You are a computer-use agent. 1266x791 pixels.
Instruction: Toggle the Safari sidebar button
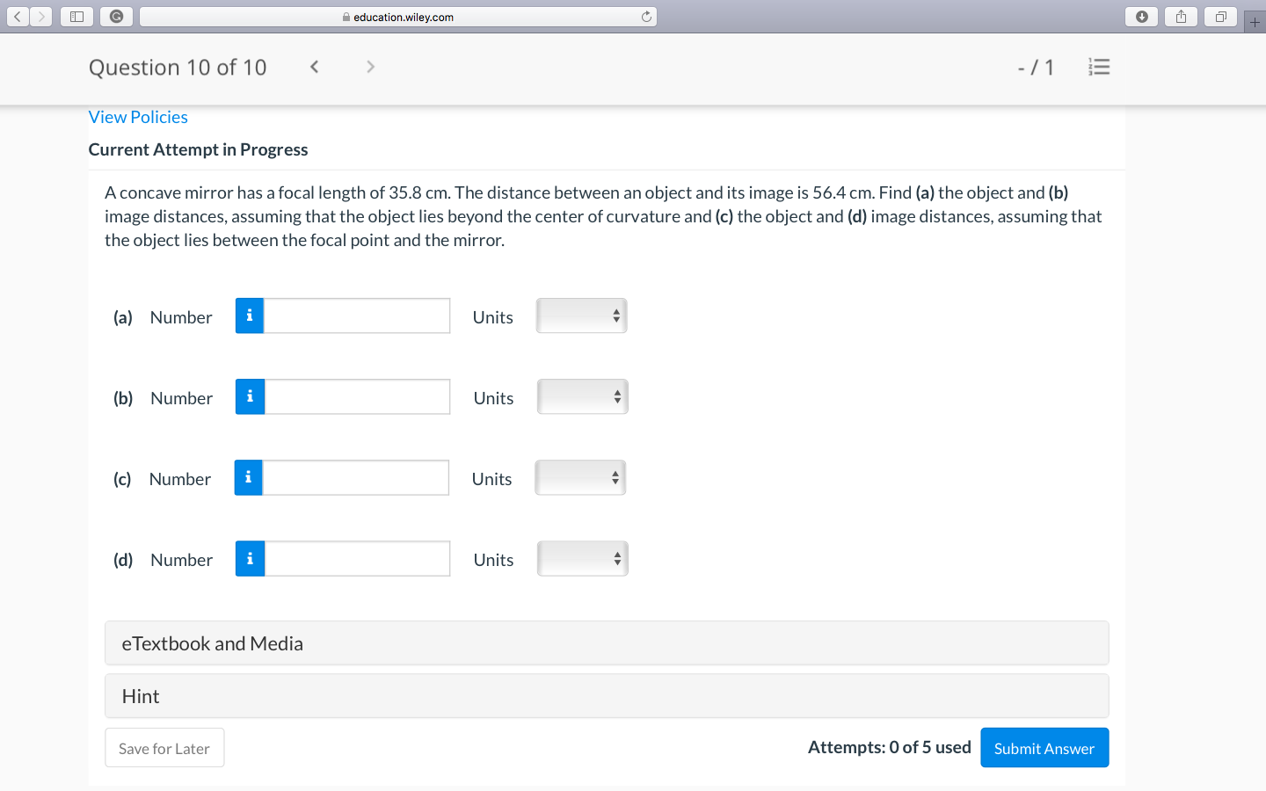click(x=76, y=17)
